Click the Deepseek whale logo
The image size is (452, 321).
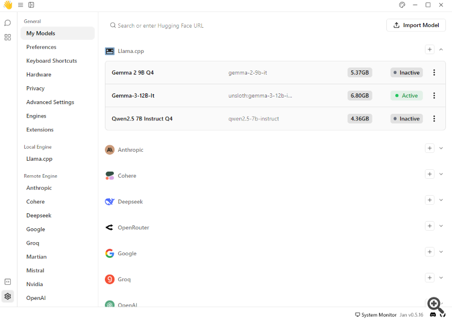coord(110,202)
